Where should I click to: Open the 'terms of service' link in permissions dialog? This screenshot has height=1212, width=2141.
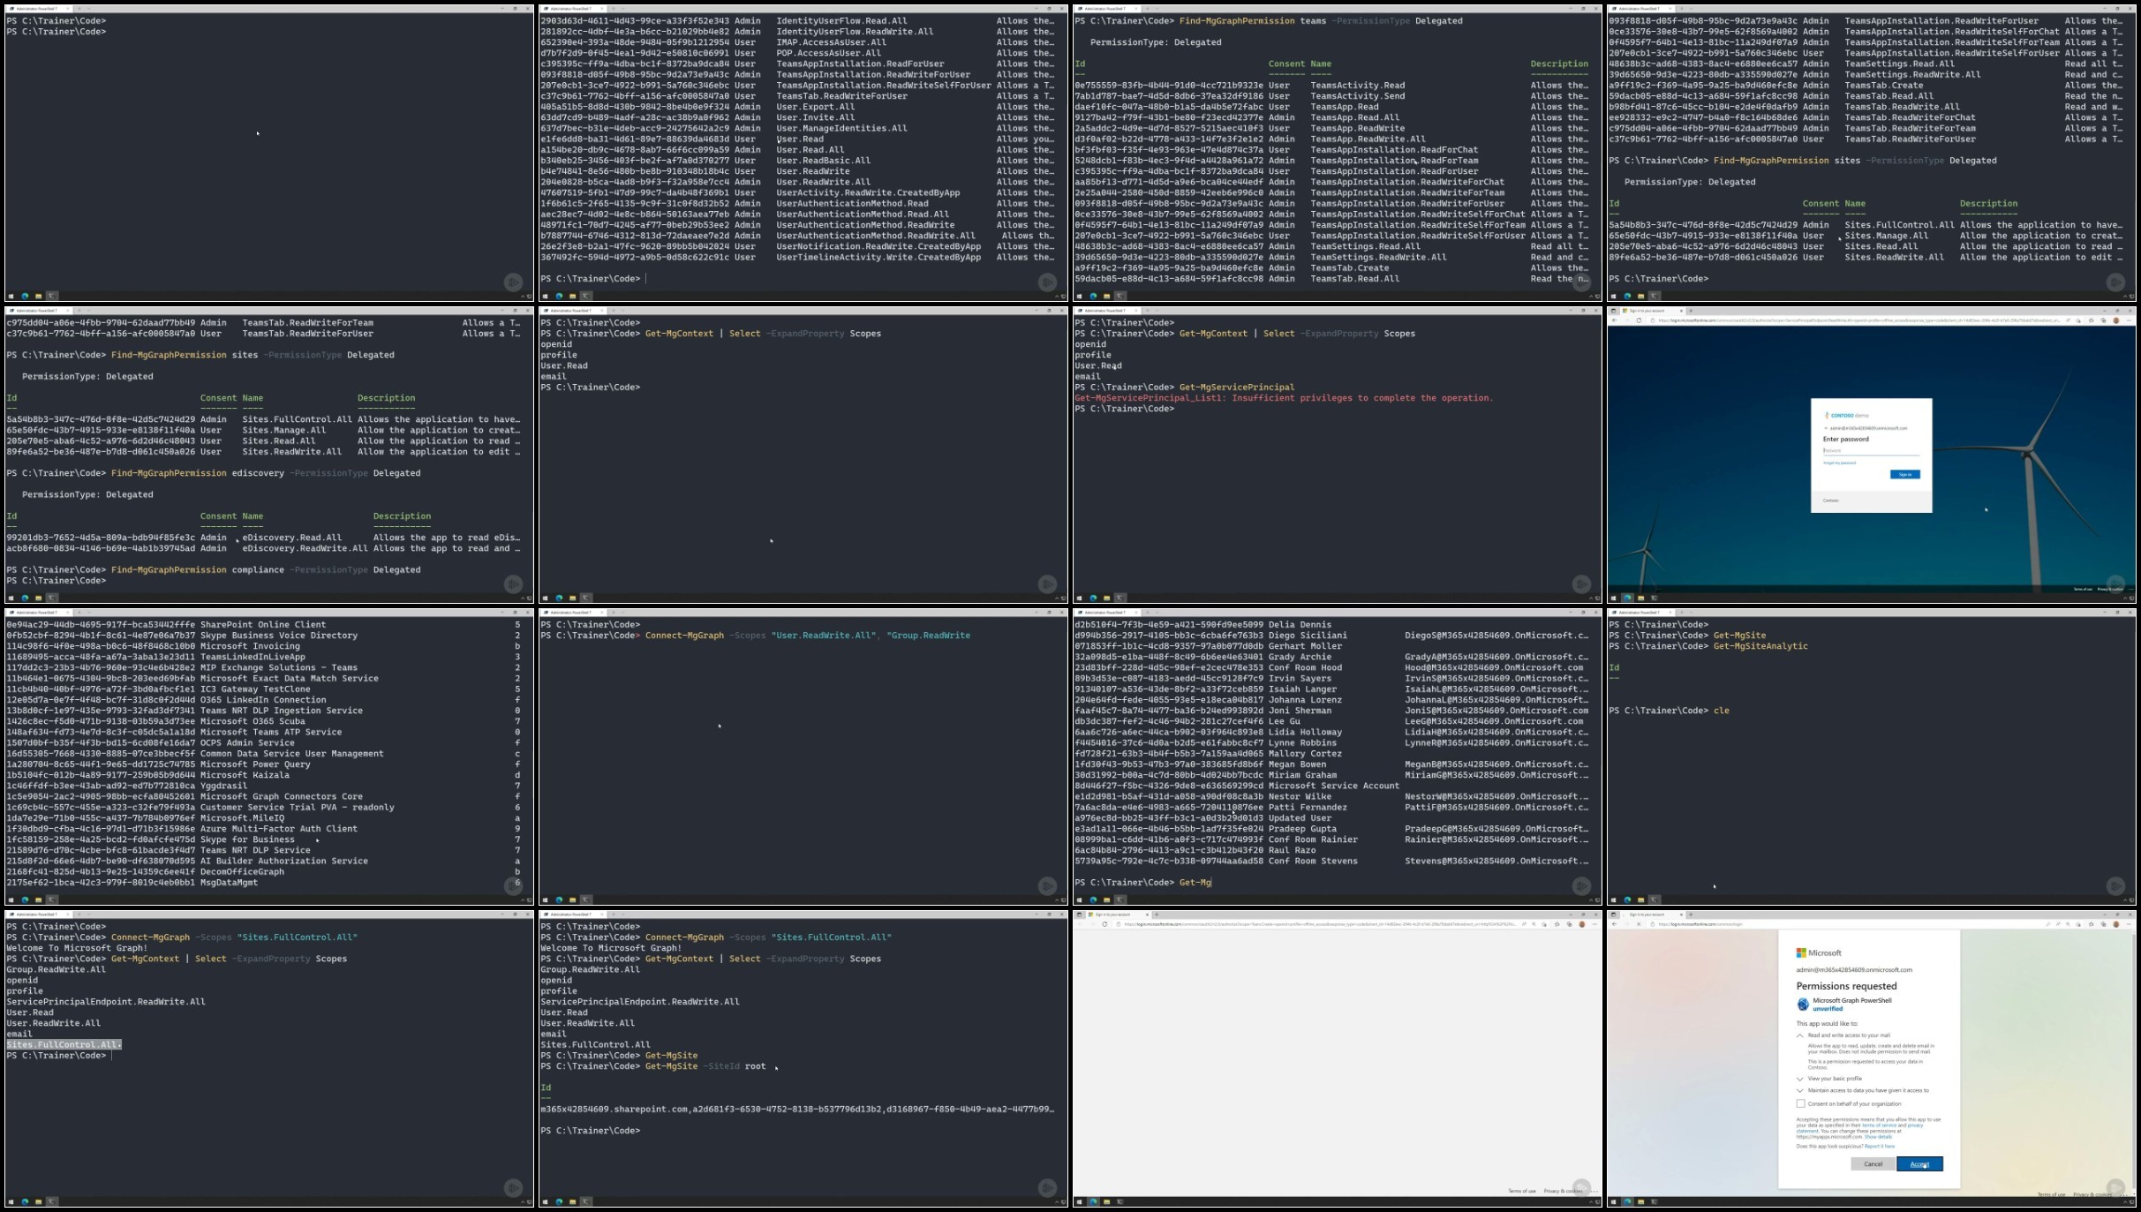pos(1879,1125)
